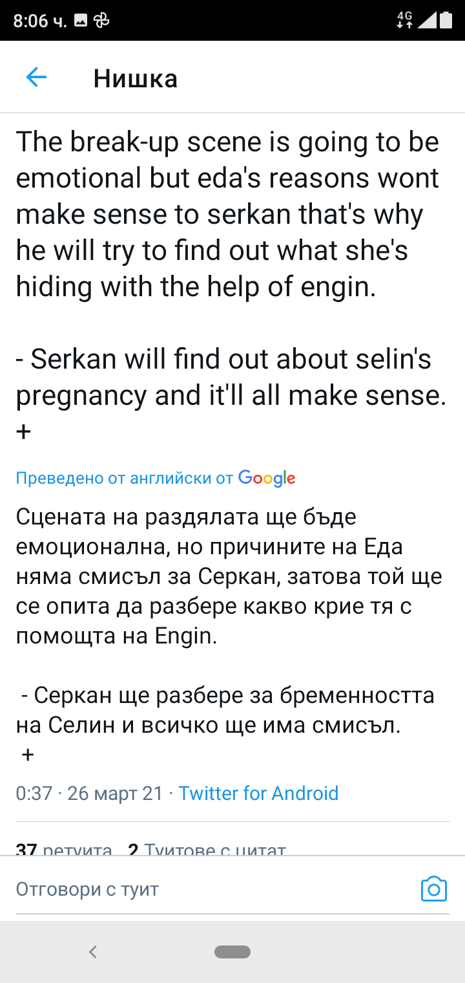
Task: Tap the back arrow beside Нишка
Action: click(36, 78)
